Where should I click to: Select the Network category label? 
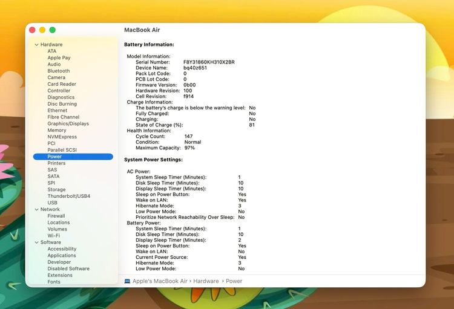point(50,209)
